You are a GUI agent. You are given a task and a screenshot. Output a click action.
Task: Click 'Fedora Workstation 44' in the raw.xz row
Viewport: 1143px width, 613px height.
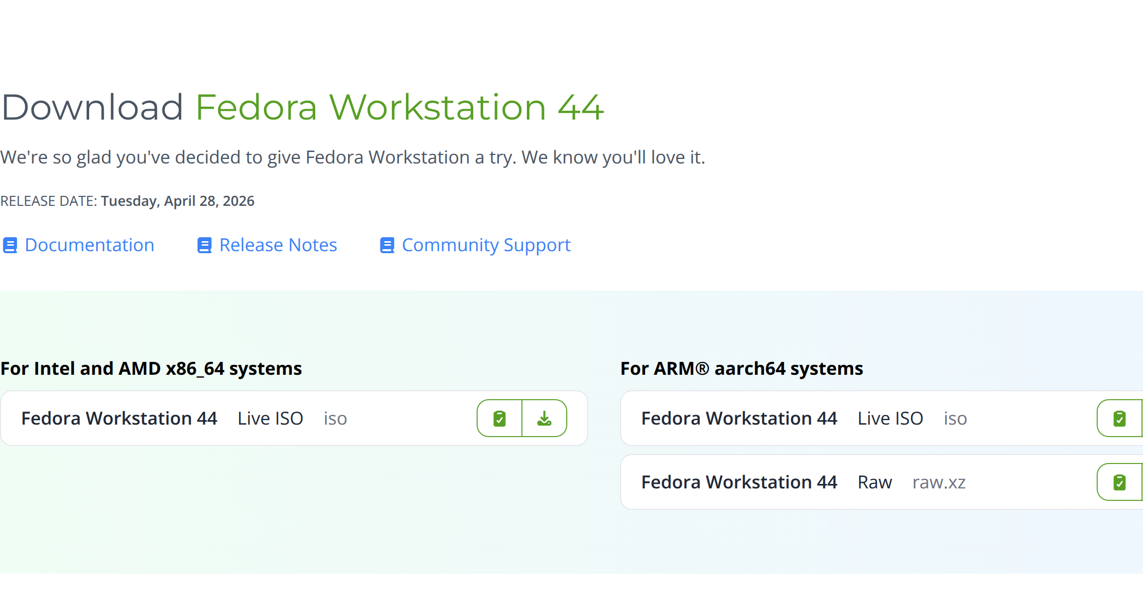740,482
